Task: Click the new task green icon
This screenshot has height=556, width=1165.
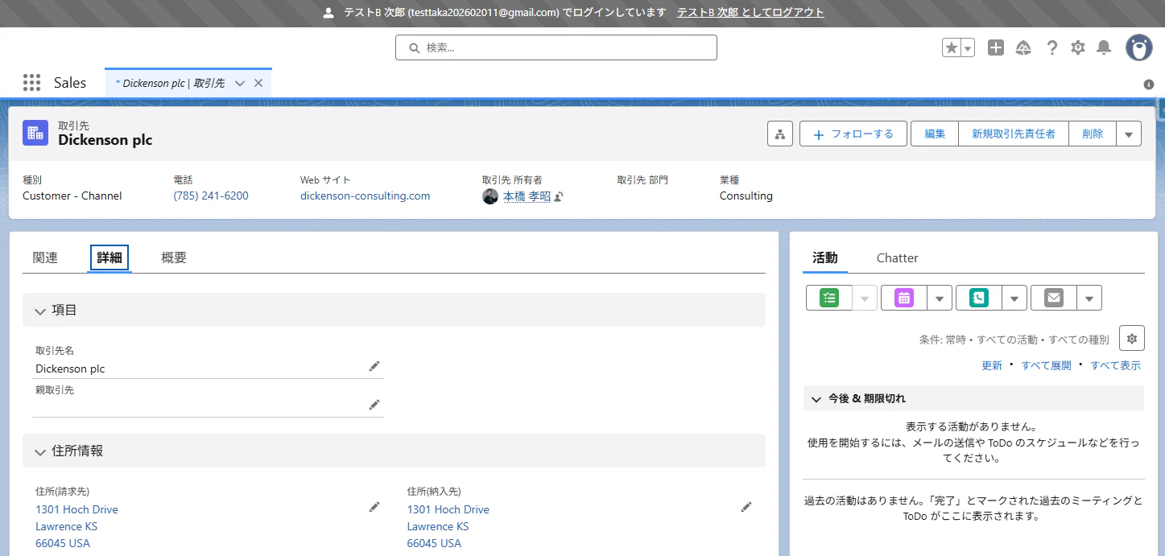Action: [x=829, y=298]
